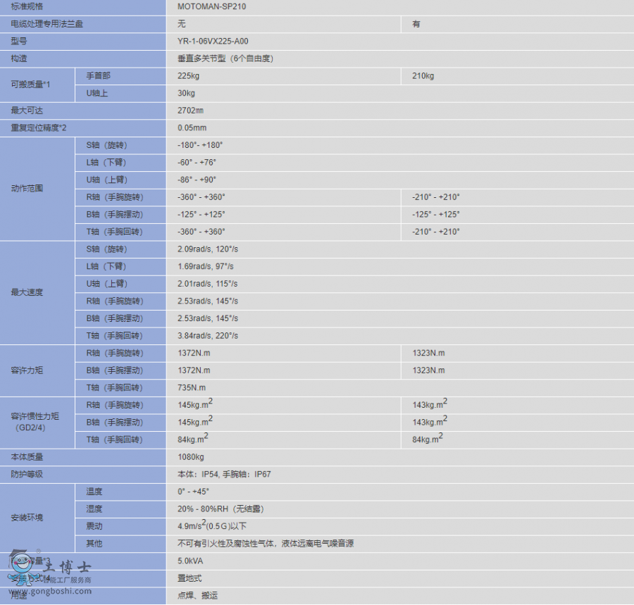Click the 点焊、搬运 application value
The width and height of the screenshot is (634, 605).
pos(198,596)
